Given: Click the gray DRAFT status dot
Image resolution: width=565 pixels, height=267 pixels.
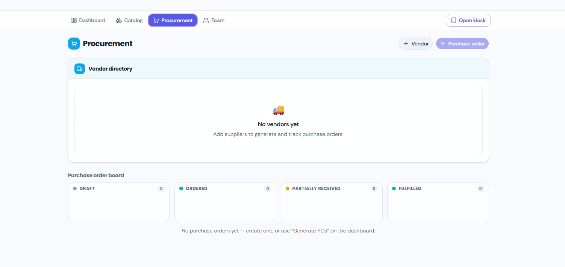Looking at the screenshot, I should 75,189.
